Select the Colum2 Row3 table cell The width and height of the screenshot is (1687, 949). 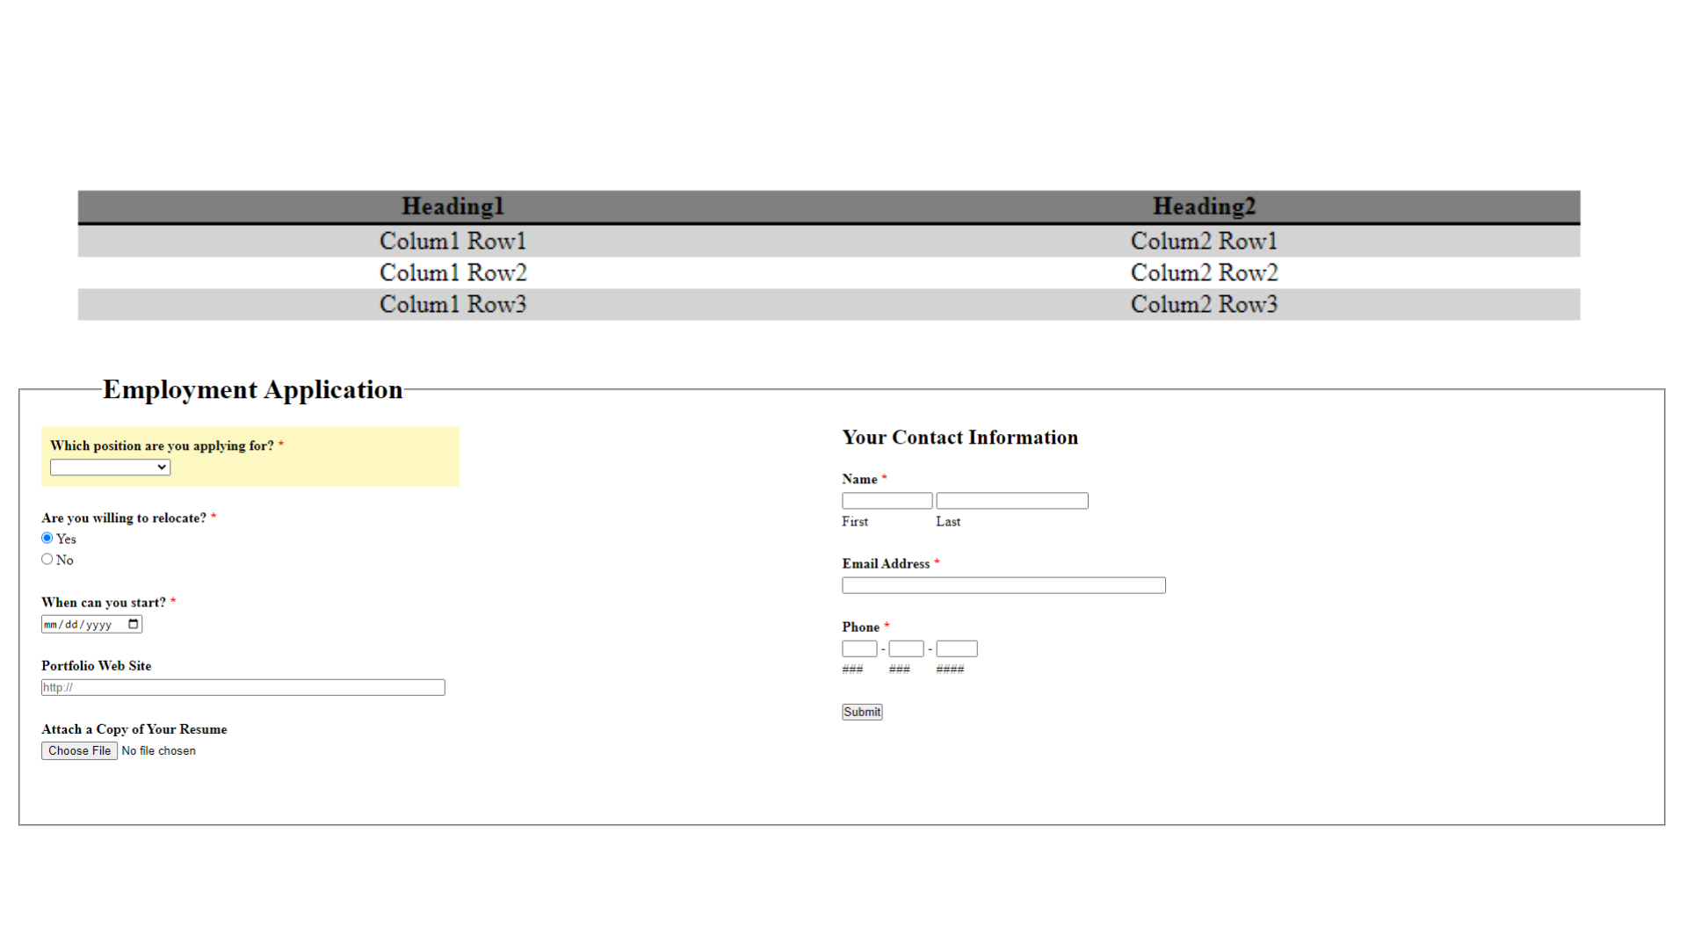coord(1205,304)
